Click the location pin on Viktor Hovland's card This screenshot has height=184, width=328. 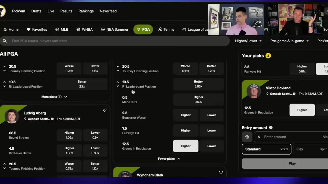pyautogui.click(x=267, y=94)
